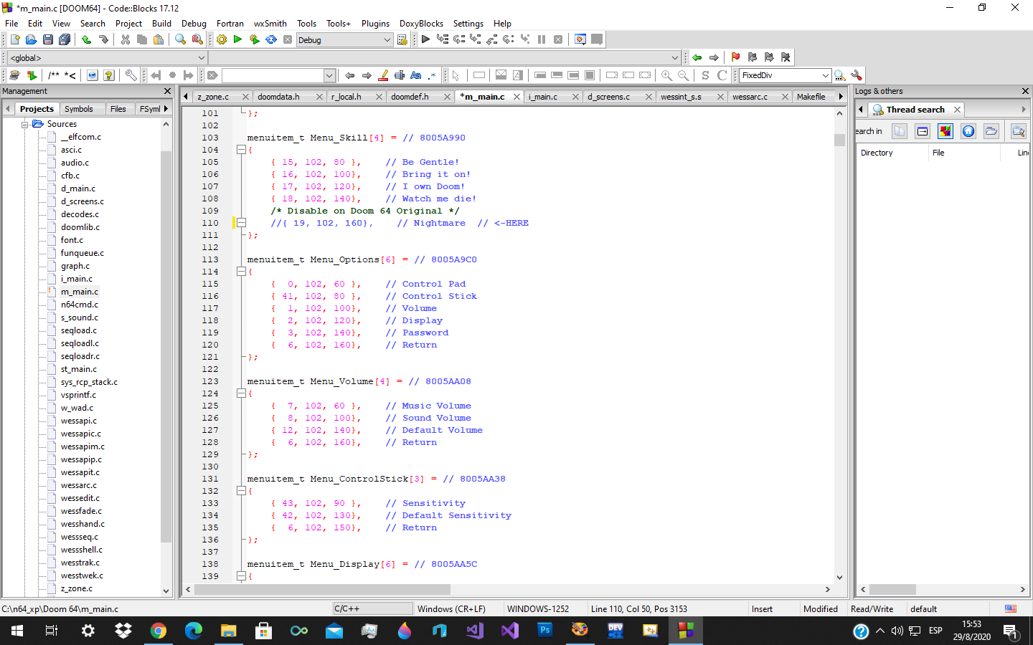Toggle search in project files button
This screenshot has height=645, width=1033.
945,131
